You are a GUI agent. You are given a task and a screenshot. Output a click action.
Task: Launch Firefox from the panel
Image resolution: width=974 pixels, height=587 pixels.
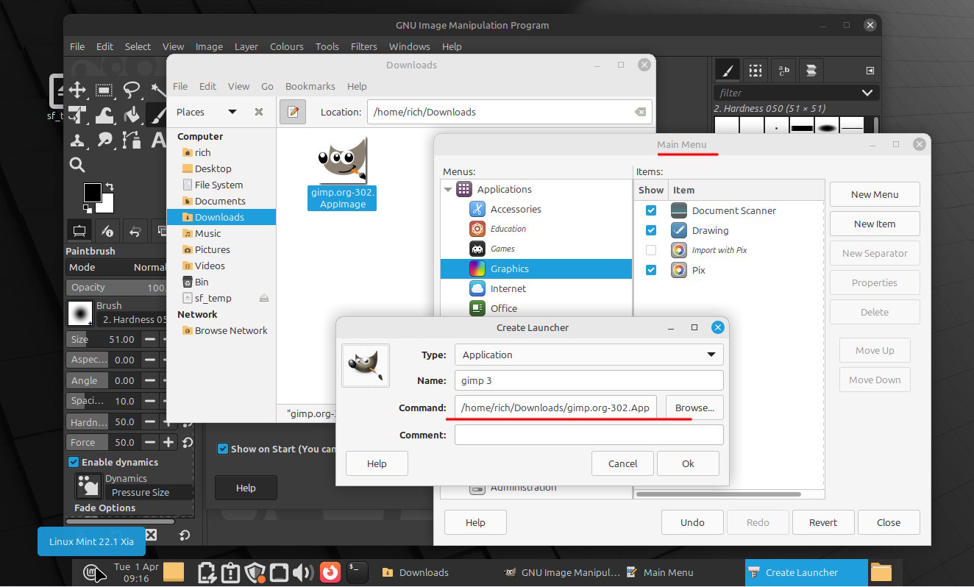point(330,572)
